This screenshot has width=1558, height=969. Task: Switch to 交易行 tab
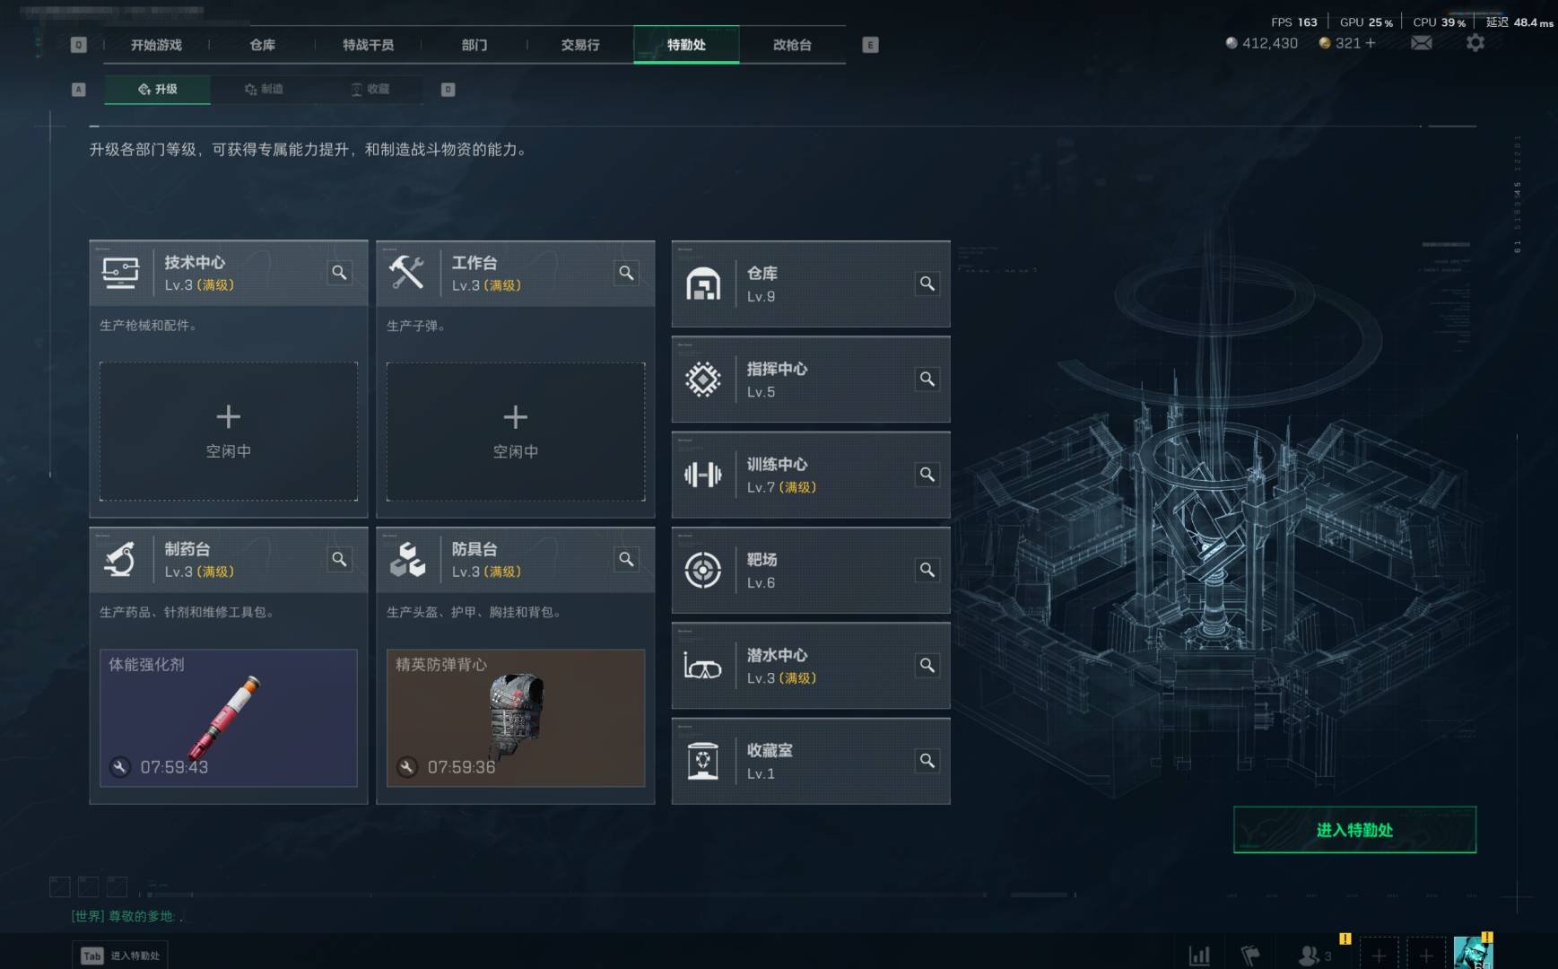point(580,45)
